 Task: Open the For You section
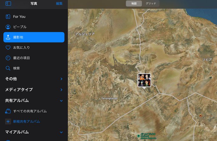[x=34, y=17]
